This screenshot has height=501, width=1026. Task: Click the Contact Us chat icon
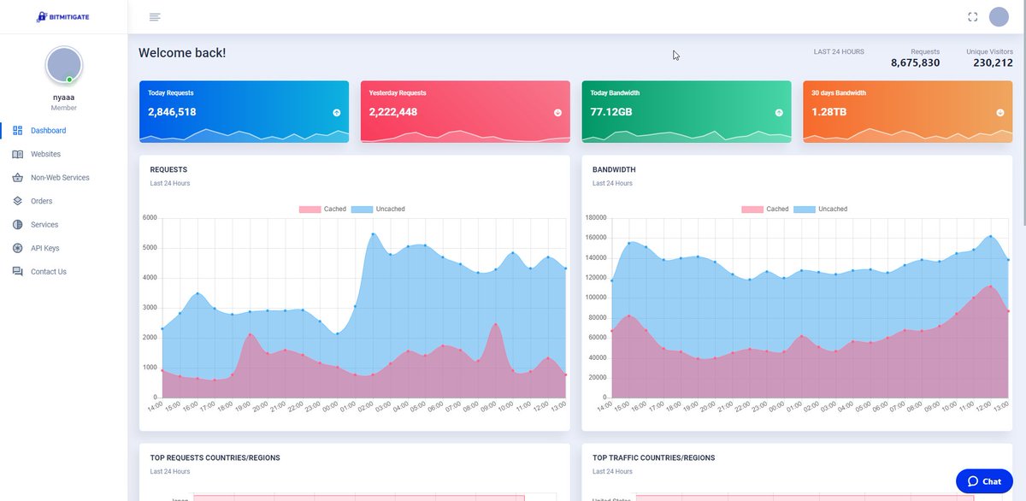click(x=18, y=272)
